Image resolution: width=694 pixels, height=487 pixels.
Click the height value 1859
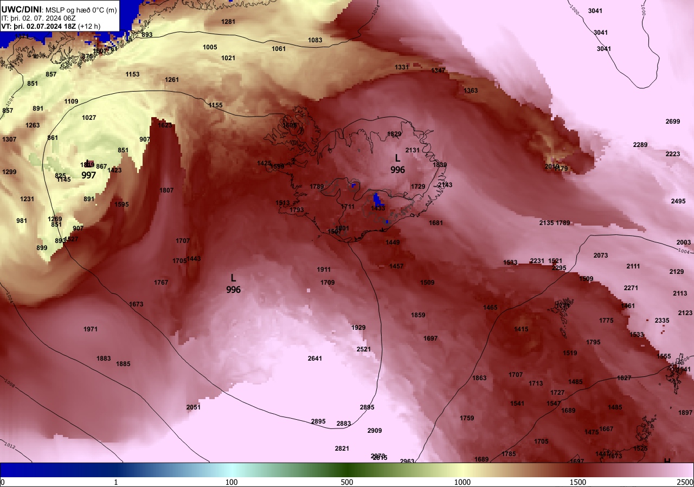[418, 315]
